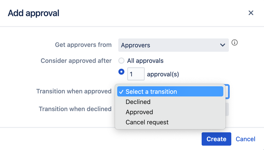Click the Add approval dialog heading
264x150 pixels.
click(34, 13)
